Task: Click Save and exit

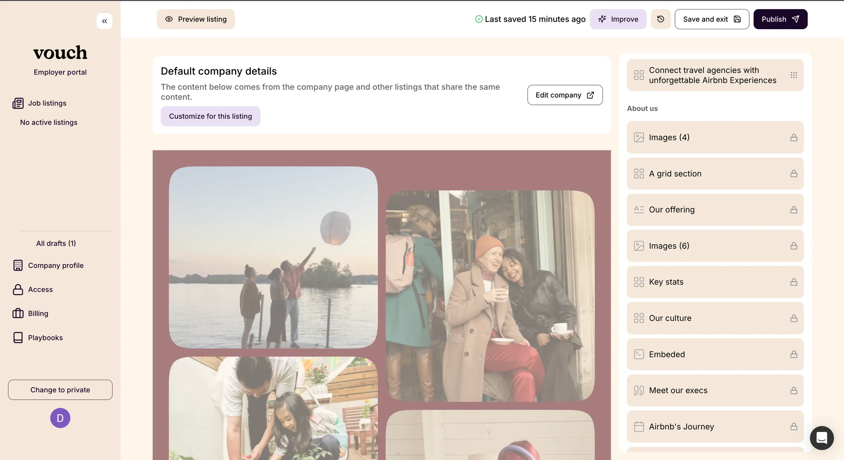Action: [x=712, y=19]
